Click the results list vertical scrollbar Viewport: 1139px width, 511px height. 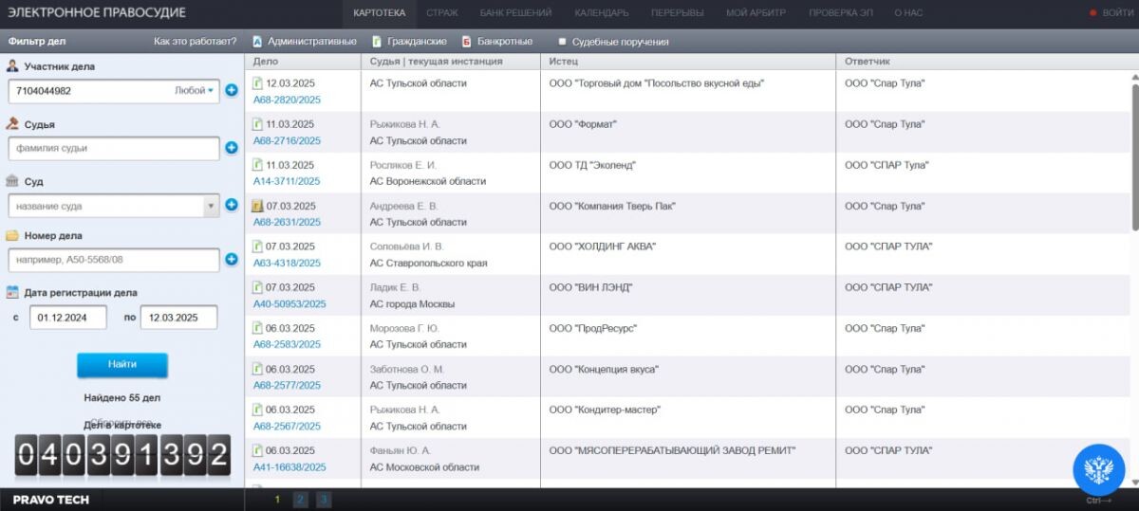click(x=1134, y=156)
